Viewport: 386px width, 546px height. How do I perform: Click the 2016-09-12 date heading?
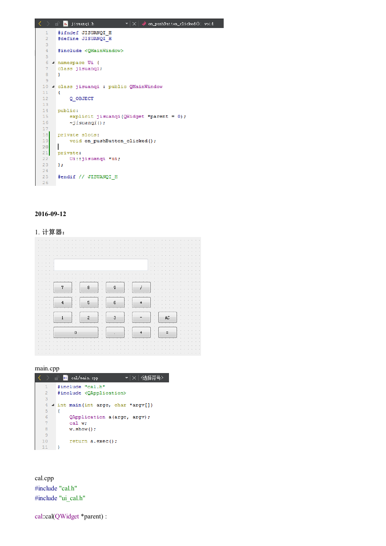point(50,214)
